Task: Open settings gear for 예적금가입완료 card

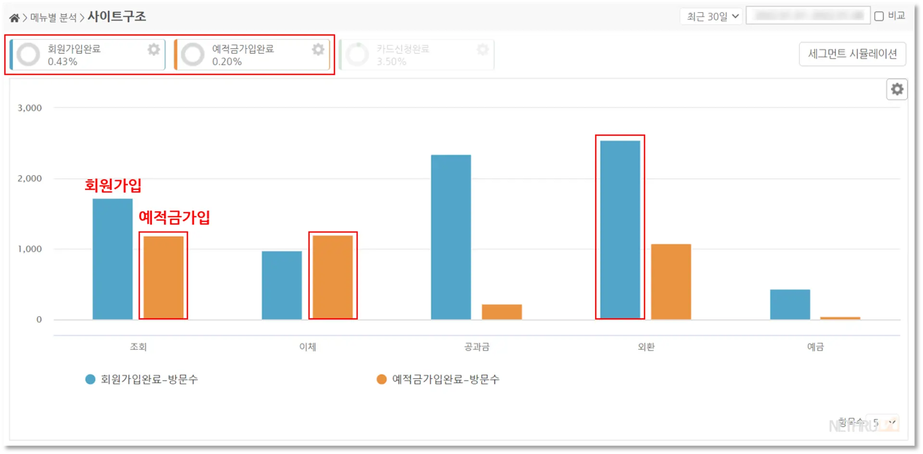Action: [x=318, y=49]
